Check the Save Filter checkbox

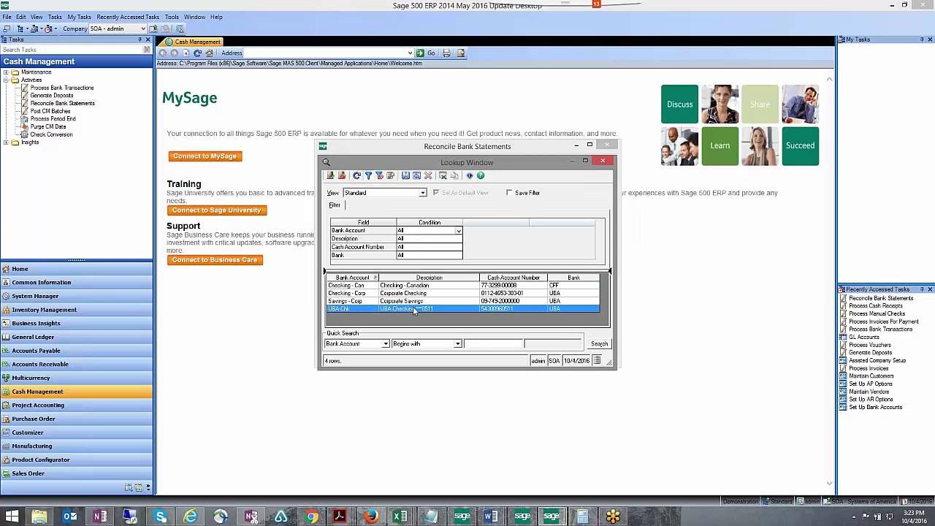point(509,193)
